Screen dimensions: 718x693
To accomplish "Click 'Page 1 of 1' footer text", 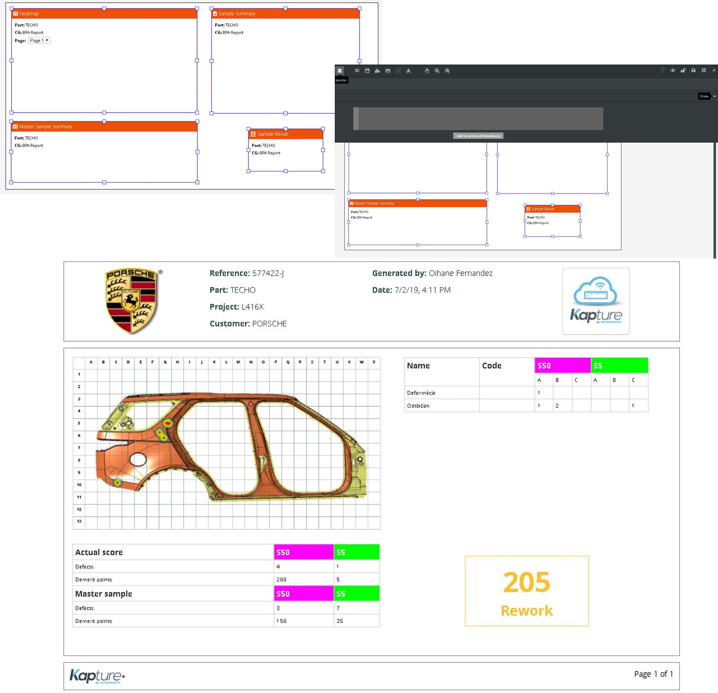I will pos(653,674).
